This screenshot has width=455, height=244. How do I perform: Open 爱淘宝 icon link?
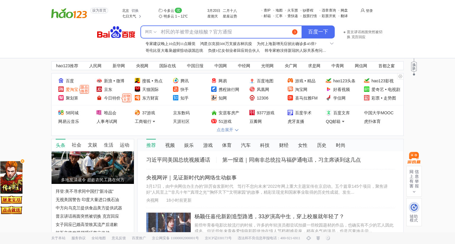click(61, 89)
